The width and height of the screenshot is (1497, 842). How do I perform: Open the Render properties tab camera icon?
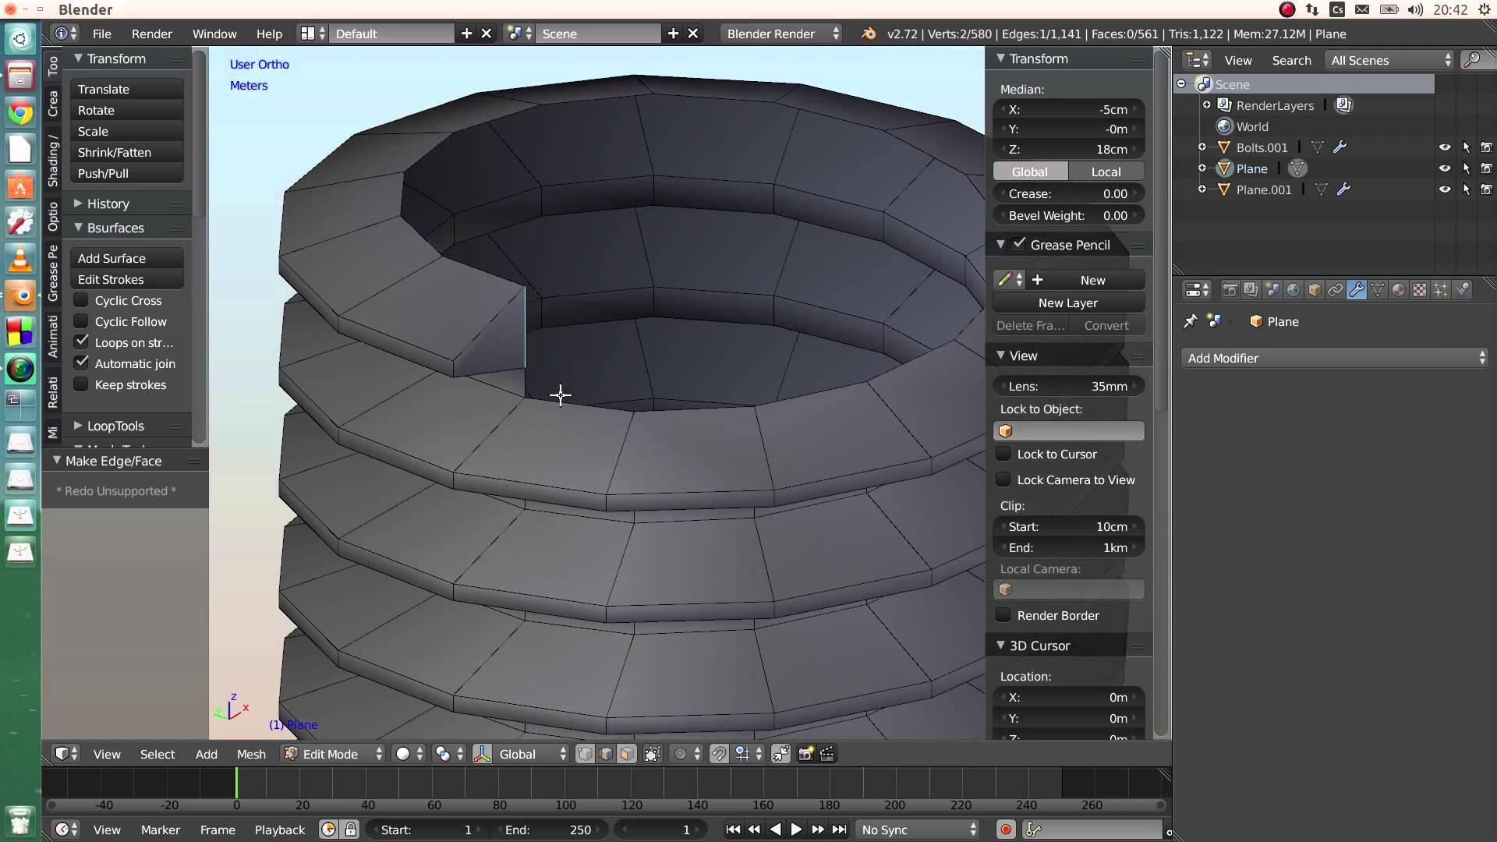[1230, 290]
